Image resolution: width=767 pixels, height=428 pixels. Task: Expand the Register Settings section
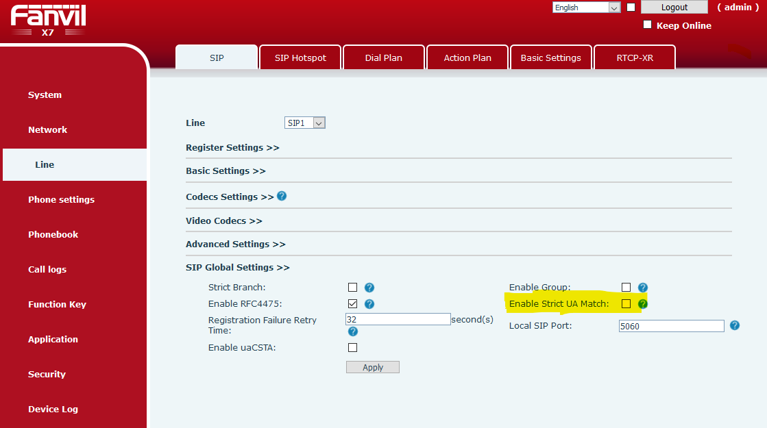click(x=232, y=148)
